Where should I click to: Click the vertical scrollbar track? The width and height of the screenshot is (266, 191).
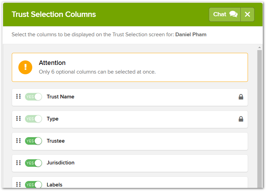point(259,118)
